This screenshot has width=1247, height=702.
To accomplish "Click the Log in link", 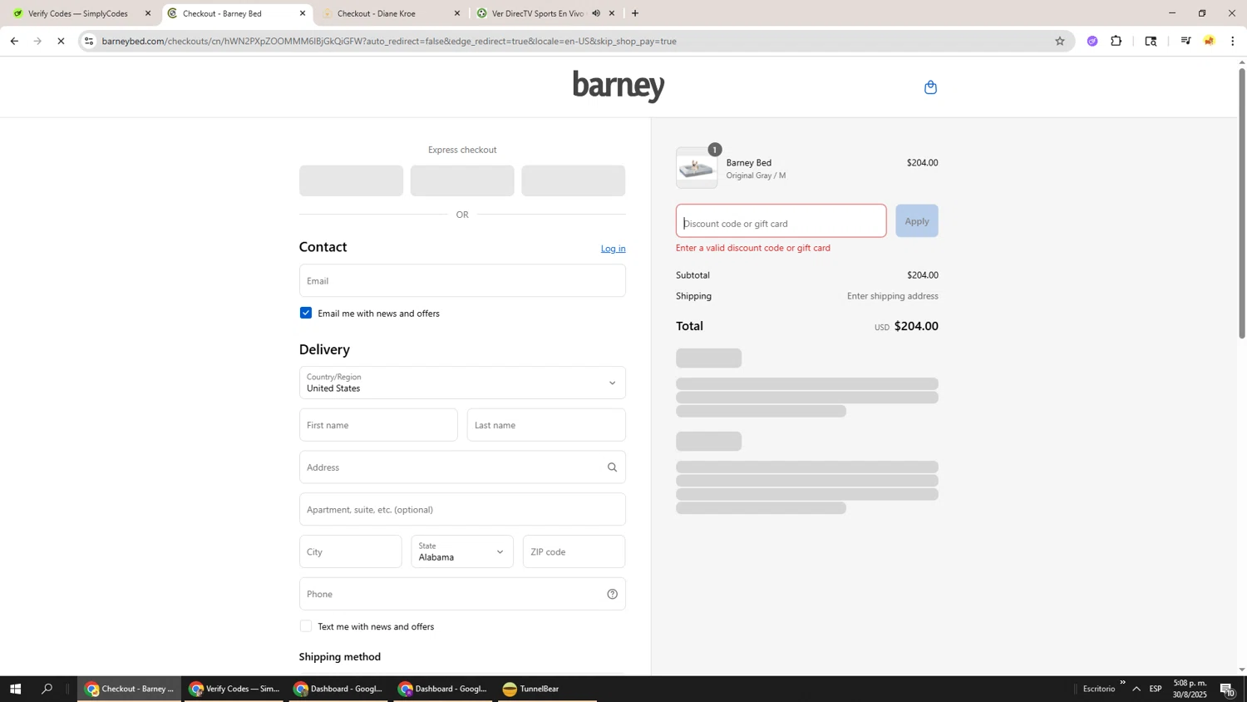I will [613, 249].
